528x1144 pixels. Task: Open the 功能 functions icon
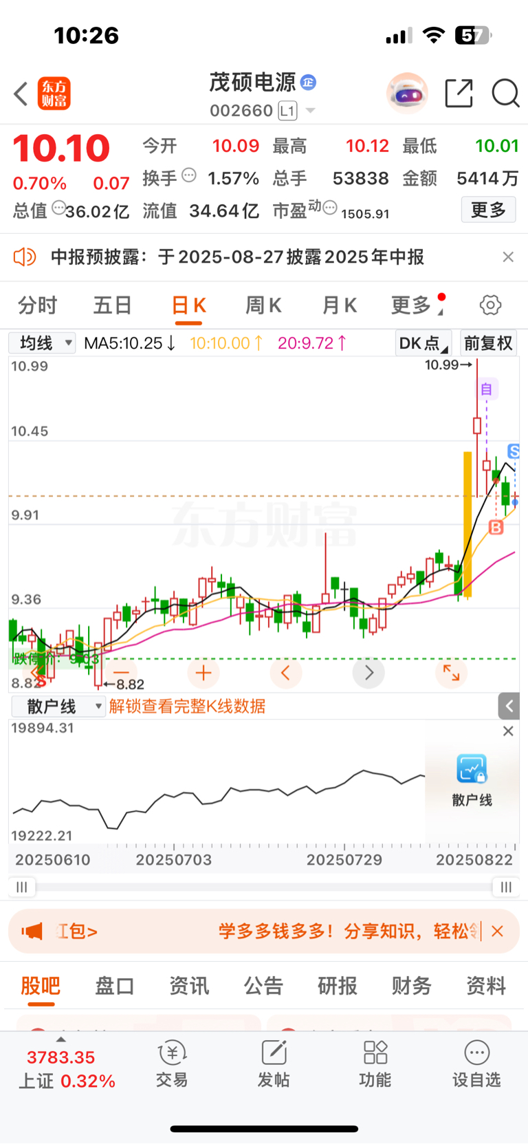(x=375, y=1064)
